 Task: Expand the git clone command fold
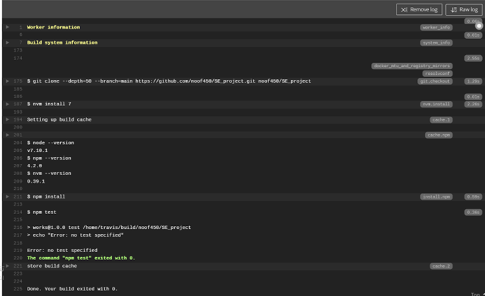point(7,81)
